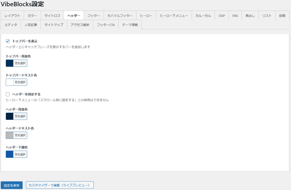Viewport: 291px width, 190px height.
Task: Go to the 人気記事 tab
Action: point(31,25)
